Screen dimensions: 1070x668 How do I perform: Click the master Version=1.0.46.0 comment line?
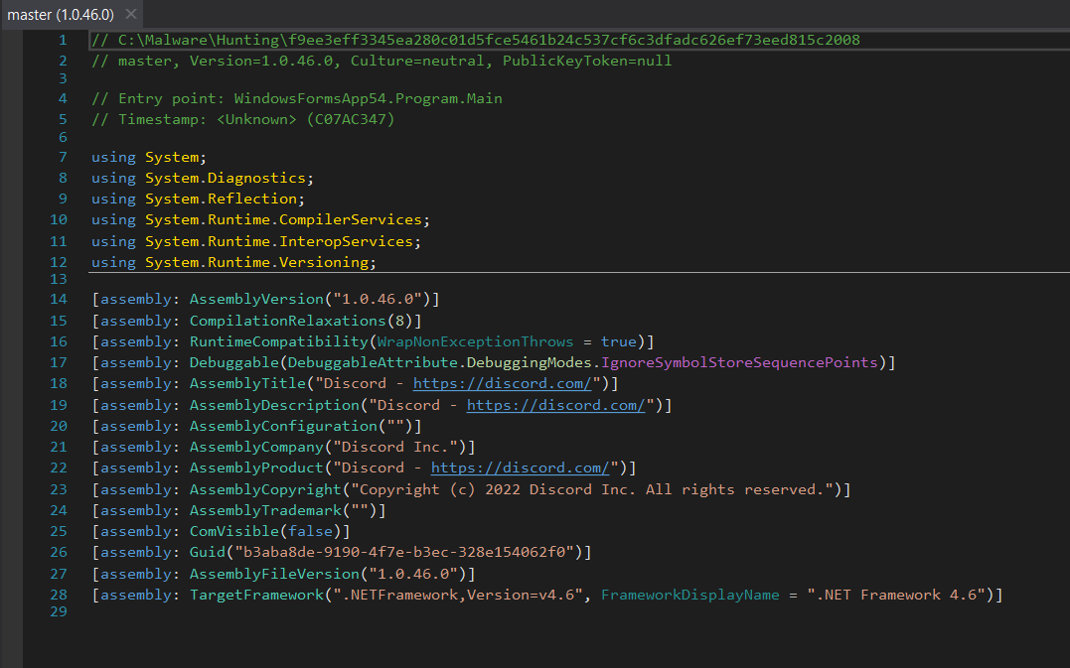(382, 62)
